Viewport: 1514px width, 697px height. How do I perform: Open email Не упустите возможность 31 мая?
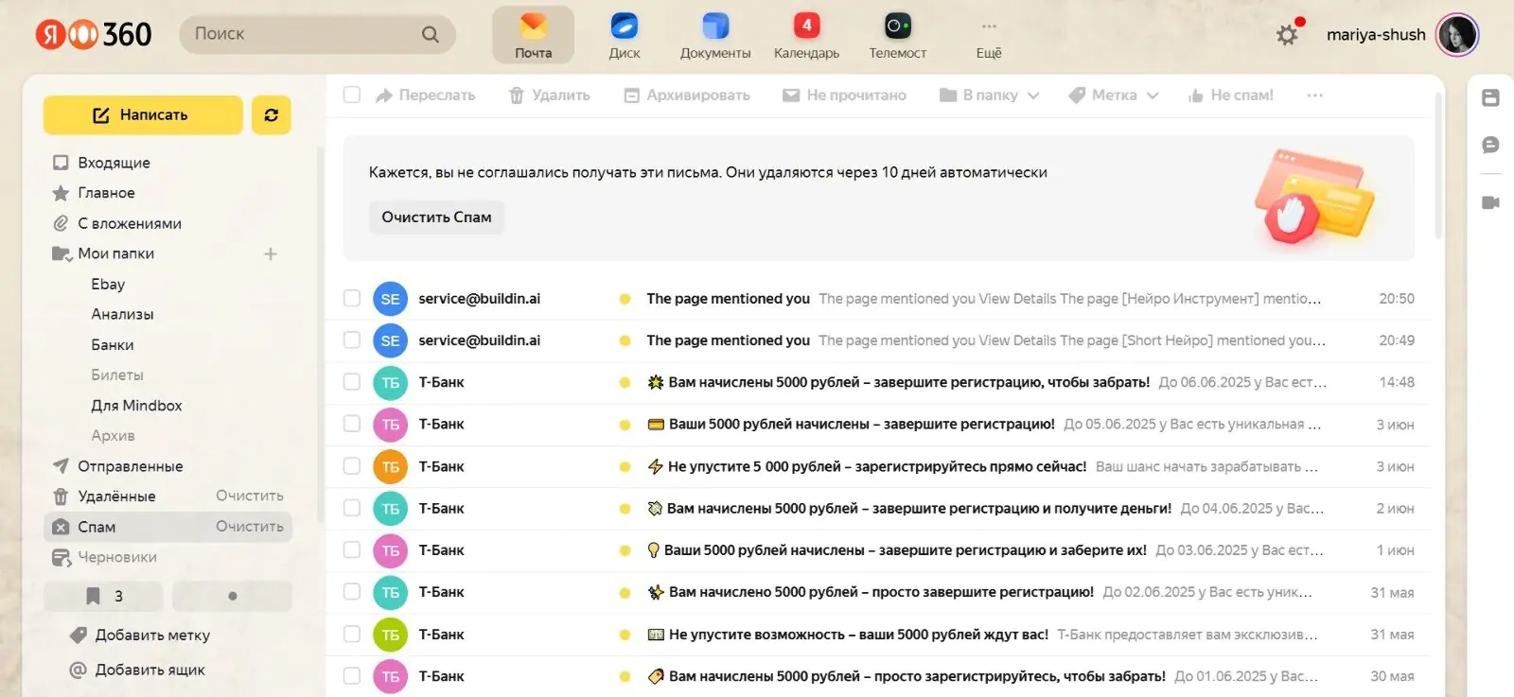coord(878,635)
